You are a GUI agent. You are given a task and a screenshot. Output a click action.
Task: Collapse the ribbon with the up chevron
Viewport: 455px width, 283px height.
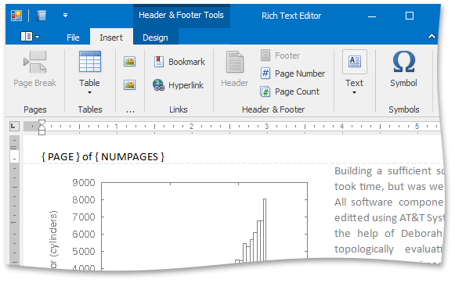(432, 37)
